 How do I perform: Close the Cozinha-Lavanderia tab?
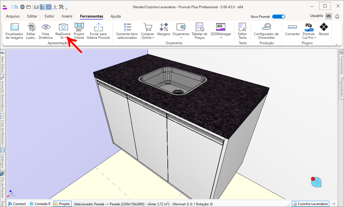click(x=334, y=204)
